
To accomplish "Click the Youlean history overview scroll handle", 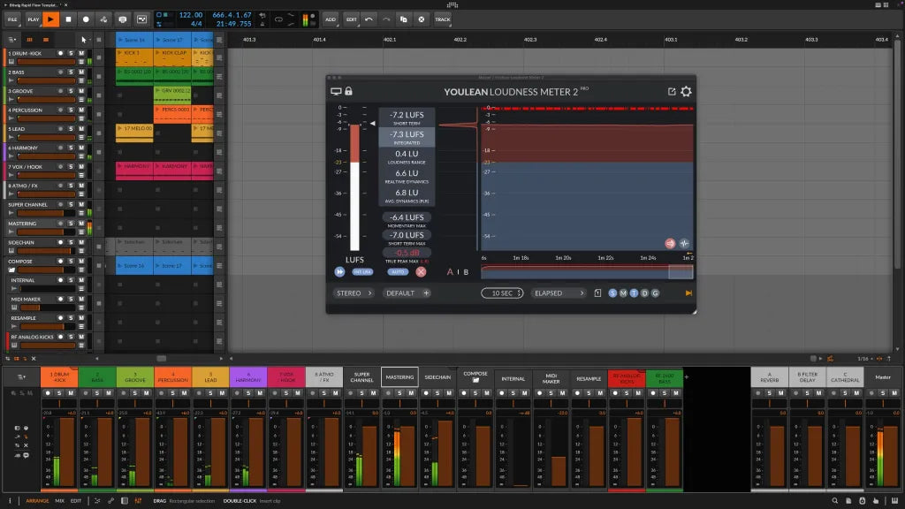I will tap(681, 272).
